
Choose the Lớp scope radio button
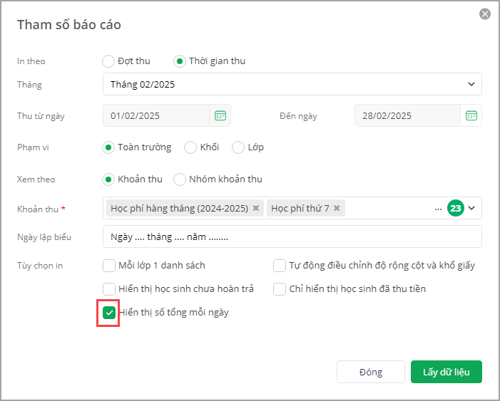tap(238, 147)
